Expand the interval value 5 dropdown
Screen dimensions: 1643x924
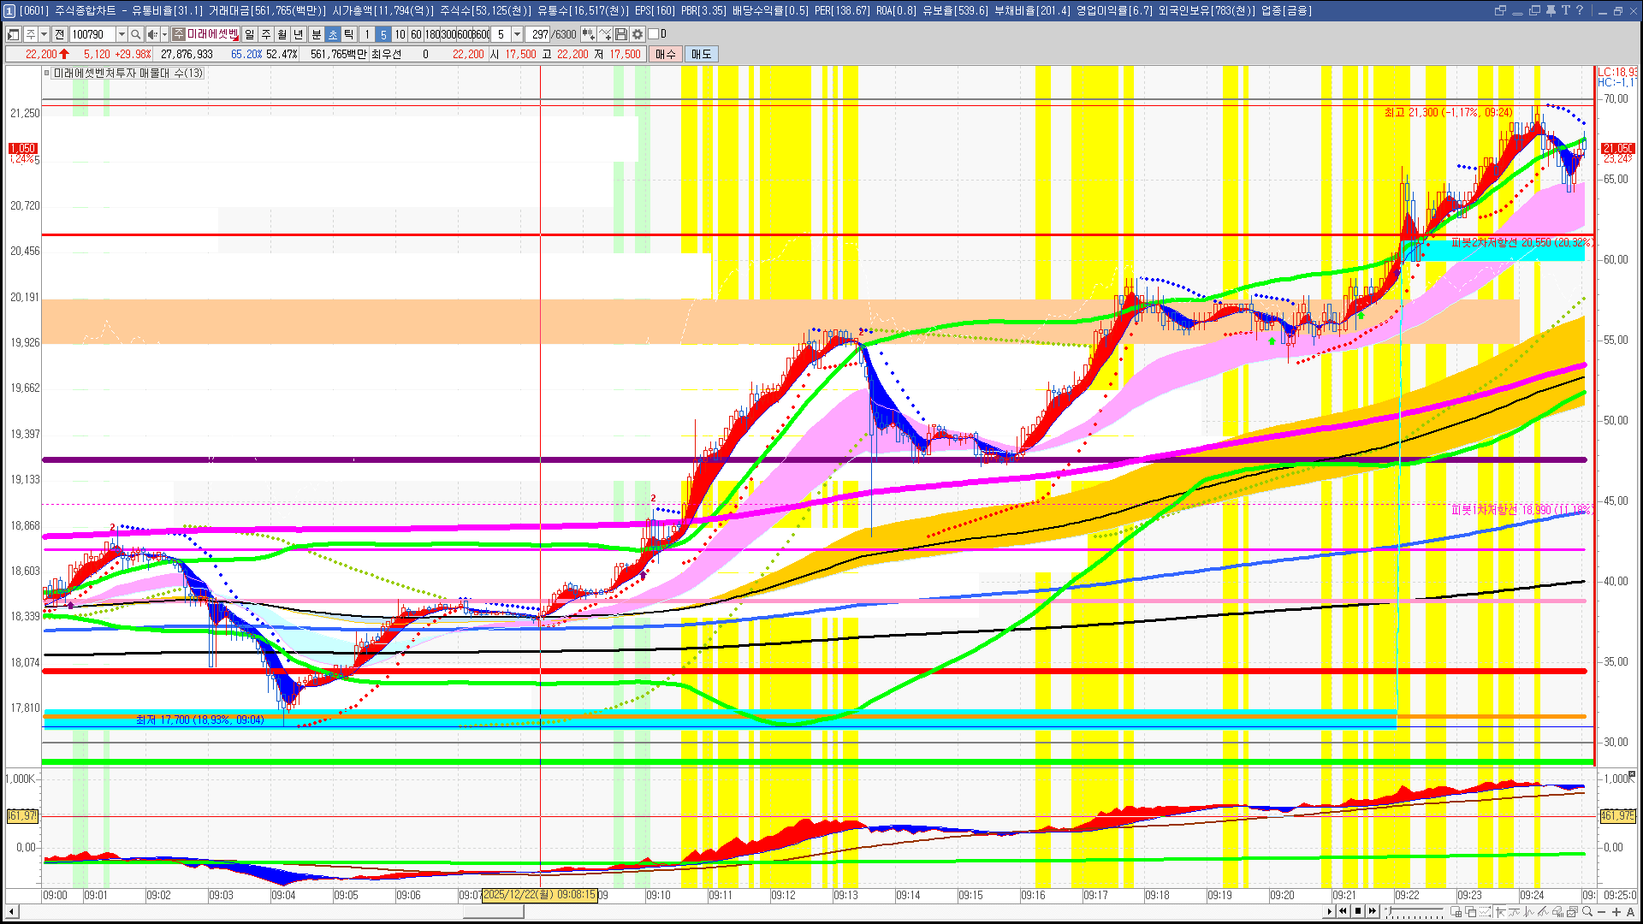click(x=517, y=34)
